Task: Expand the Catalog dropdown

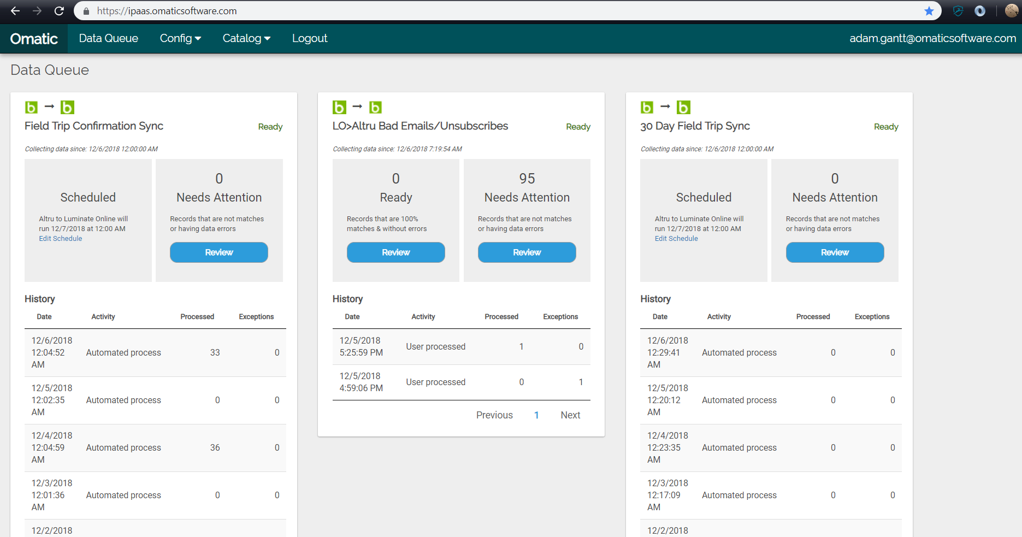Action: click(x=246, y=38)
